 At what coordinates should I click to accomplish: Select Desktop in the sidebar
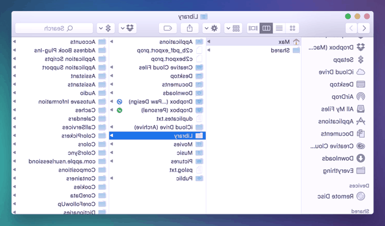click(x=347, y=84)
